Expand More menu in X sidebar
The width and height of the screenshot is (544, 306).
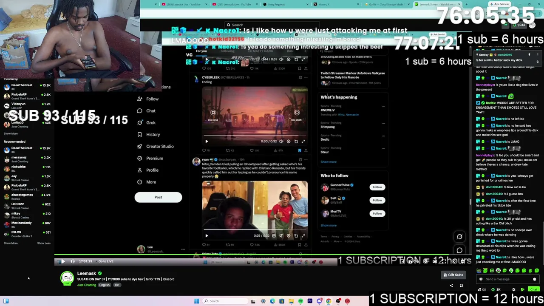point(147,182)
